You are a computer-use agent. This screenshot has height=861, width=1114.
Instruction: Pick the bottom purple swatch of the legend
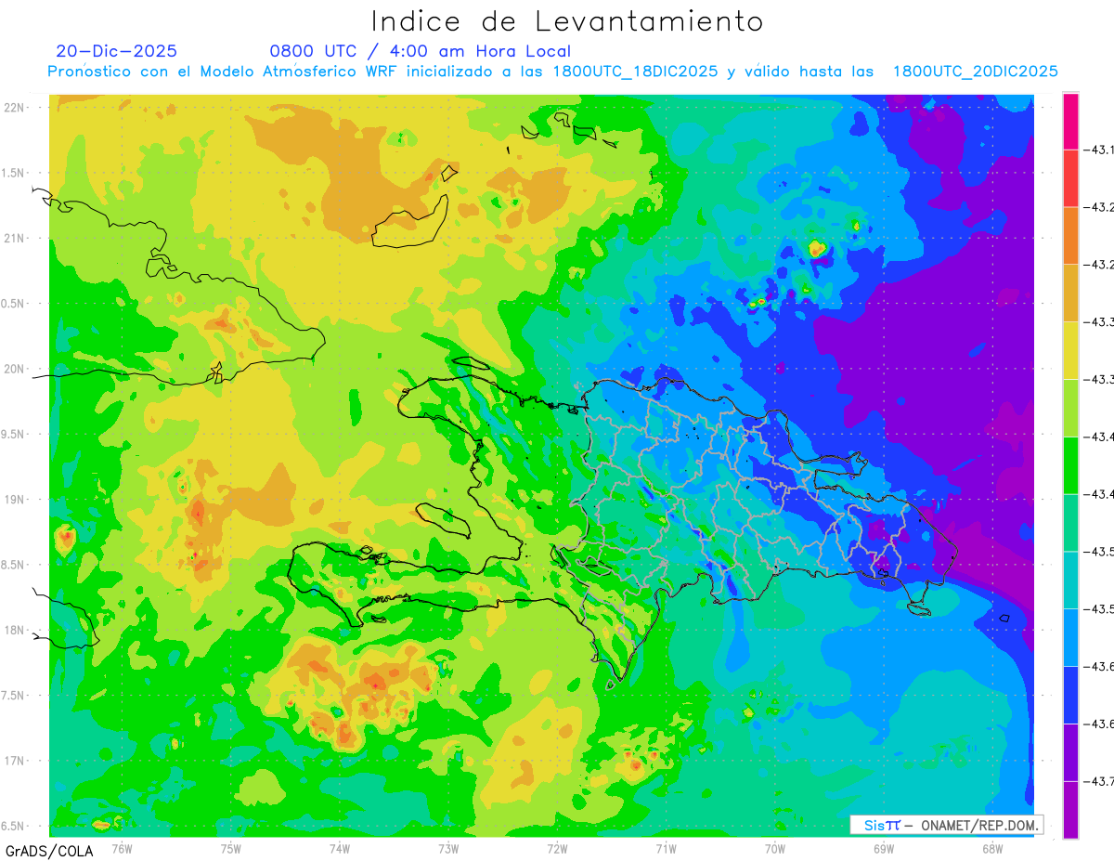point(1070,810)
